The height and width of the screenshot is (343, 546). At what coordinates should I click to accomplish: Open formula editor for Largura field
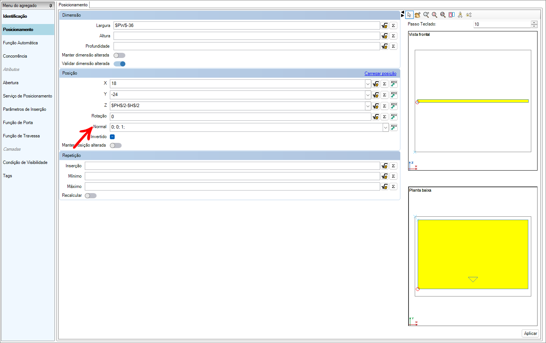pos(385,25)
